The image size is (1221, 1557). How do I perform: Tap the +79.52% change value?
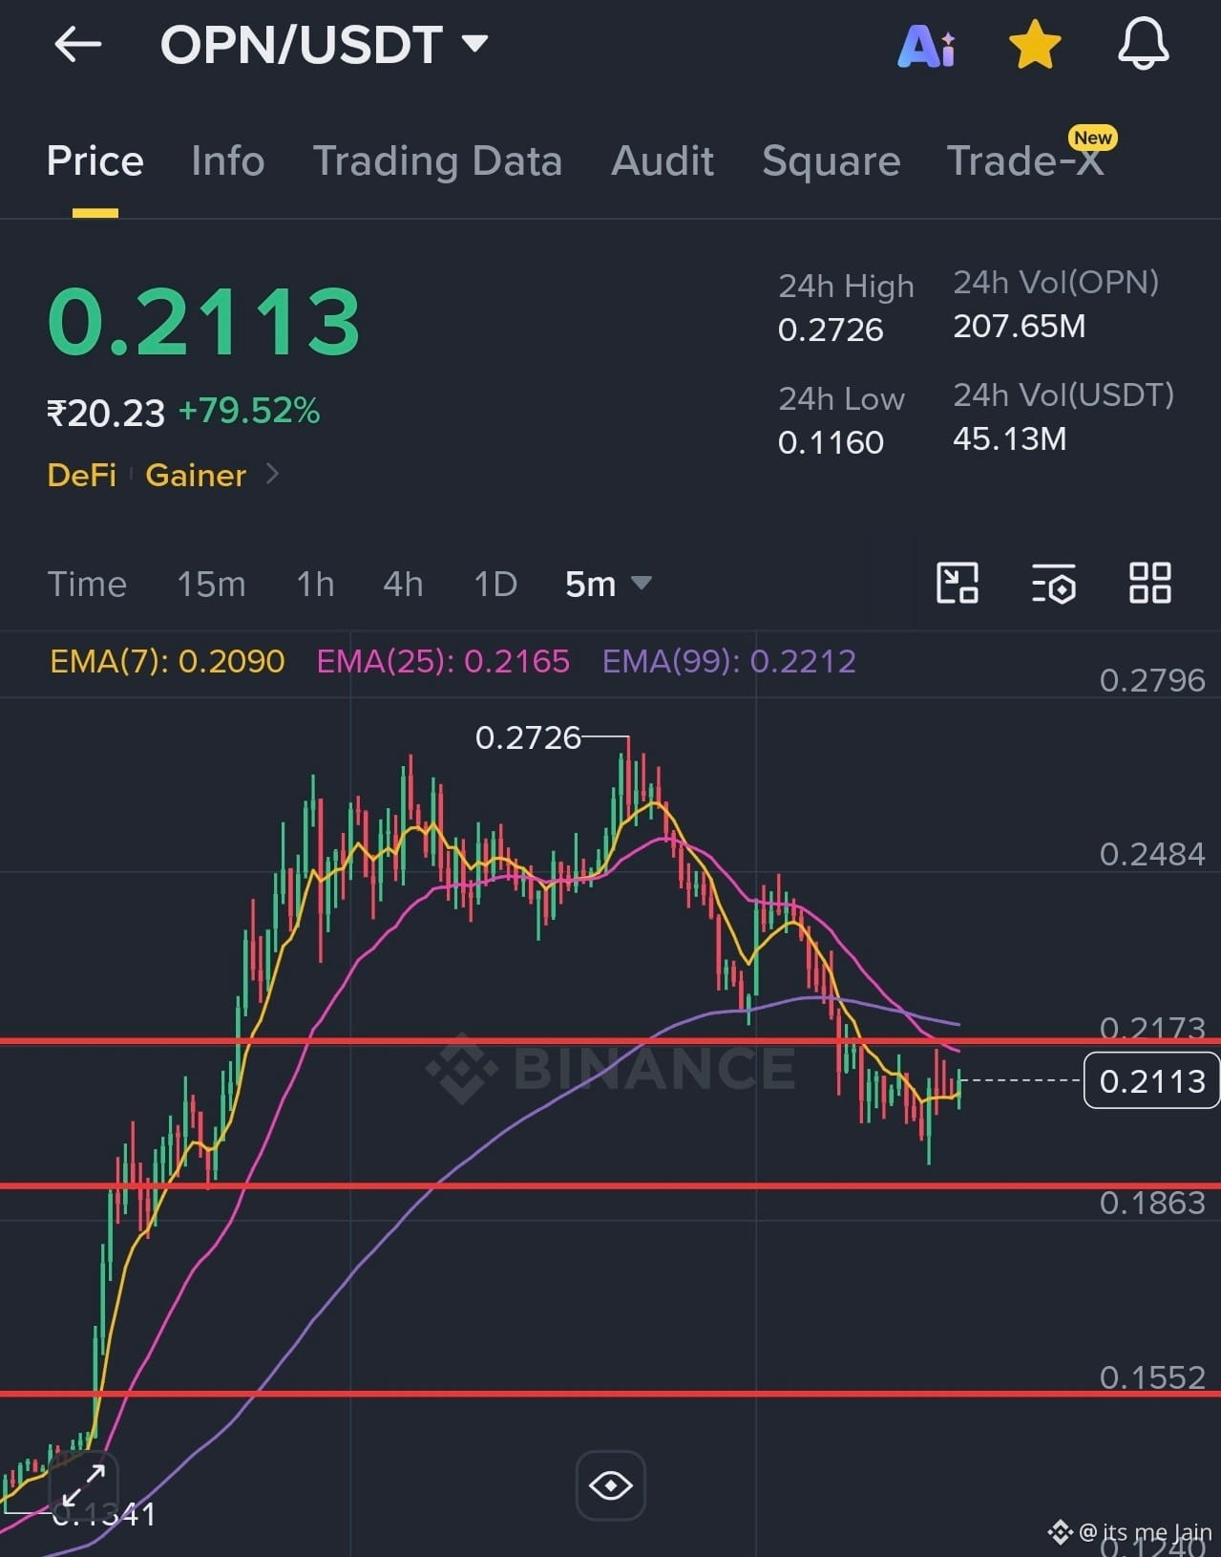[249, 412]
